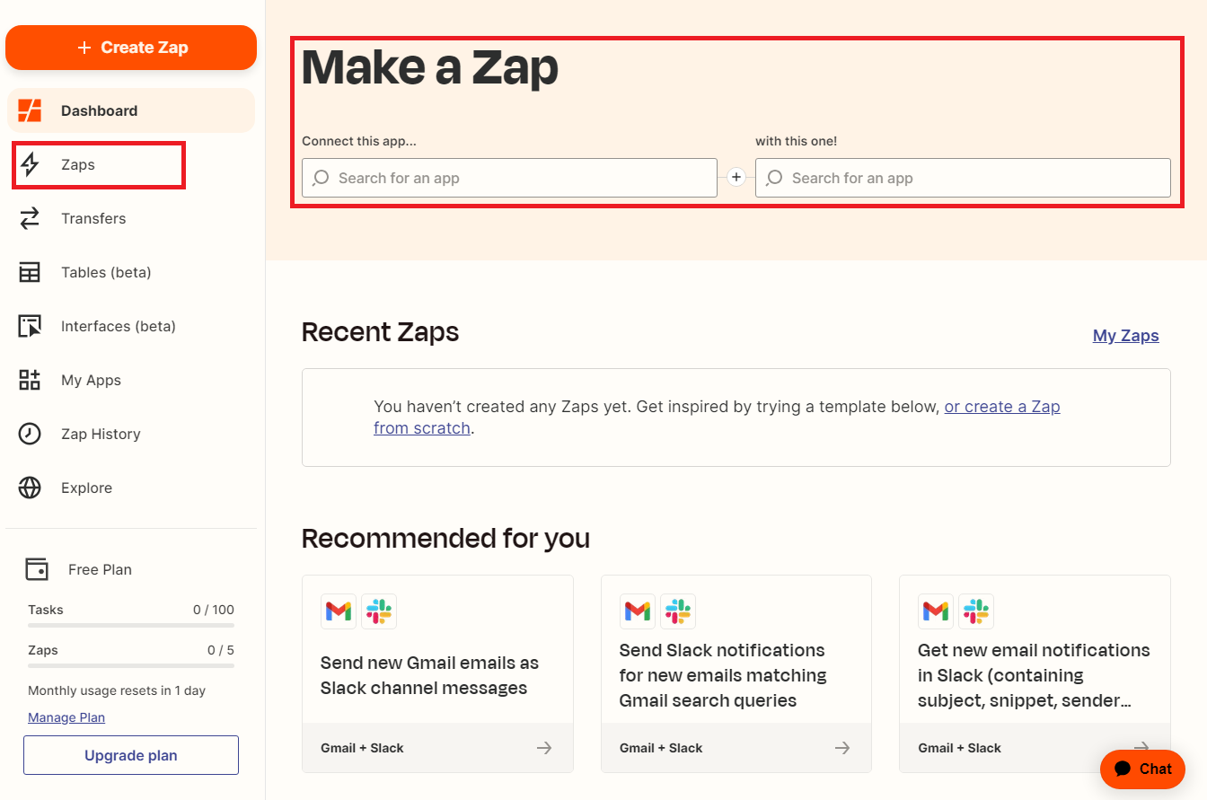Click the Upgrade plan button
Screen dimensions: 1207x800
[131, 755]
